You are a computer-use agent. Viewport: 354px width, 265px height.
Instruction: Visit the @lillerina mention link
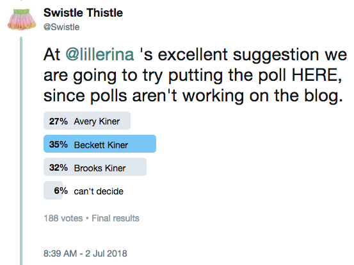pyautogui.click(x=100, y=55)
